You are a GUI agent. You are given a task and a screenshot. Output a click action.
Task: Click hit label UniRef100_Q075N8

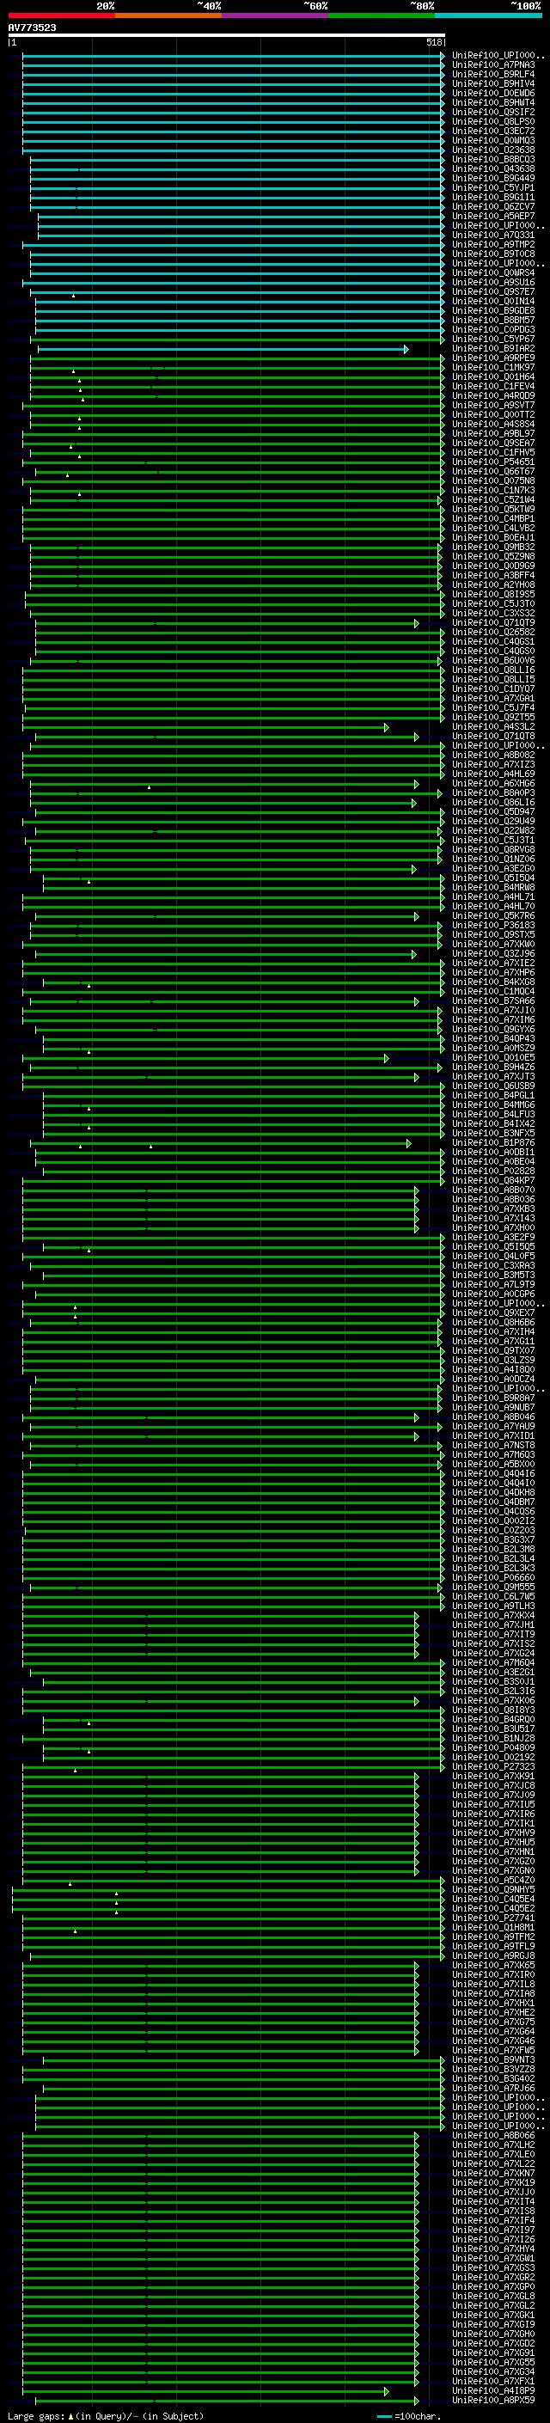click(492, 481)
